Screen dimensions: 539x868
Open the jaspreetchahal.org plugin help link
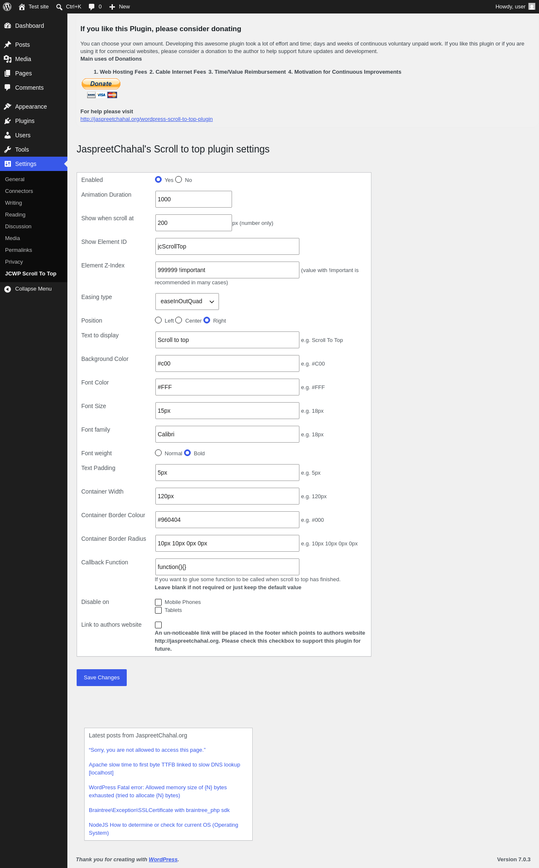[x=147, y=119]
